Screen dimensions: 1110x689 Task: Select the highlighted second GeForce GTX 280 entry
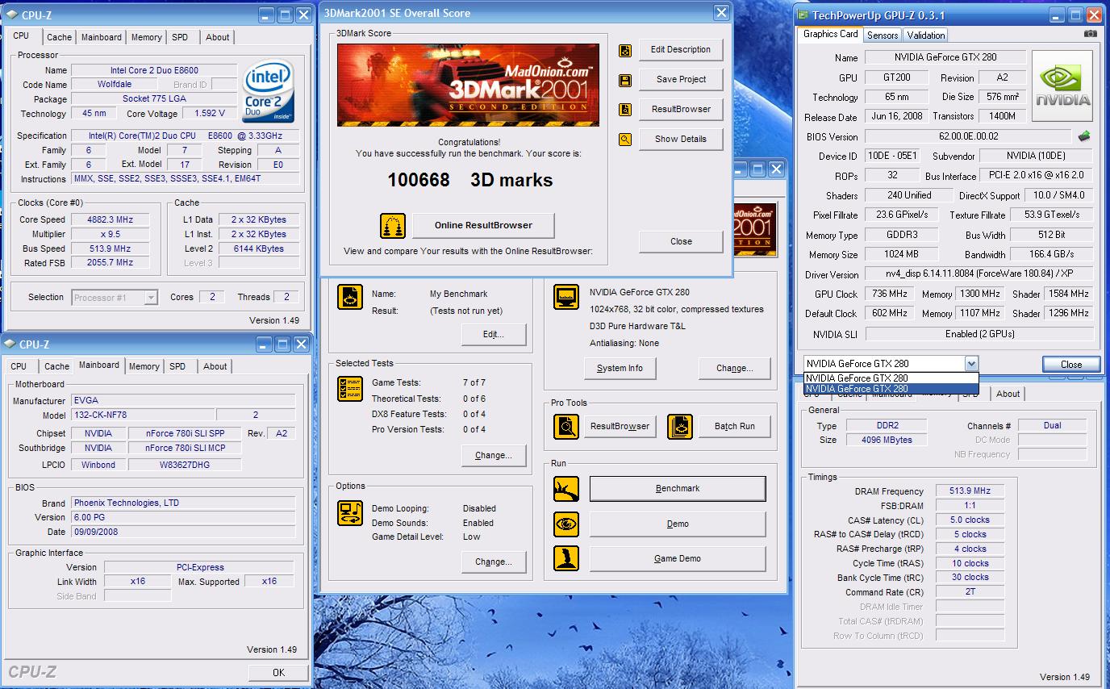click(x=891, y=389)
